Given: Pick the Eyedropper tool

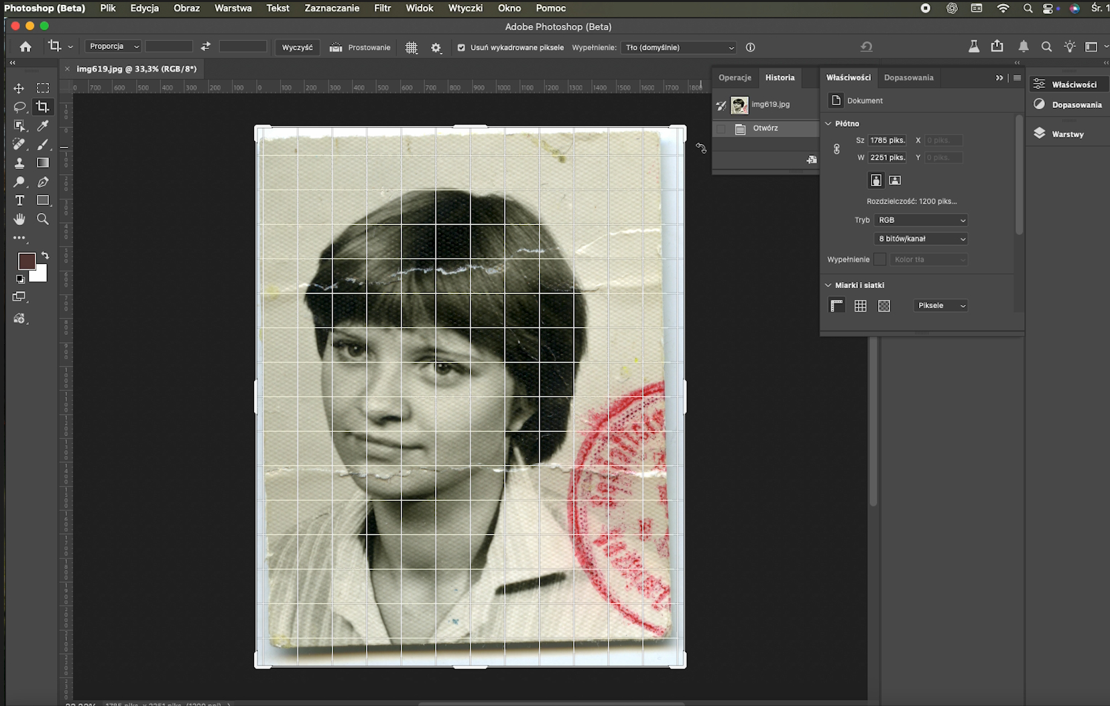Looking at the screenshot, I should 43,126.
